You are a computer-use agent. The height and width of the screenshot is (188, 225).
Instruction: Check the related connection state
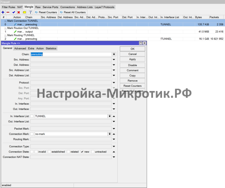pos(68,152)
